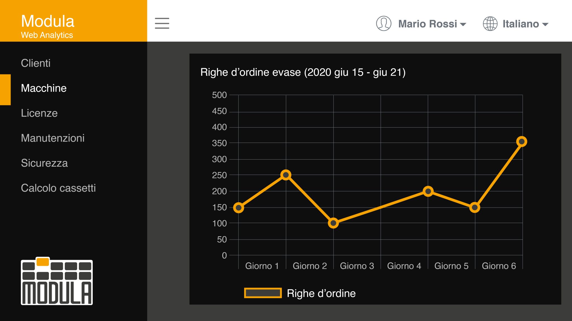Toggle Righe d'ordine legend swatch
This screenshot has height=321, width=572.
point(263,293)
